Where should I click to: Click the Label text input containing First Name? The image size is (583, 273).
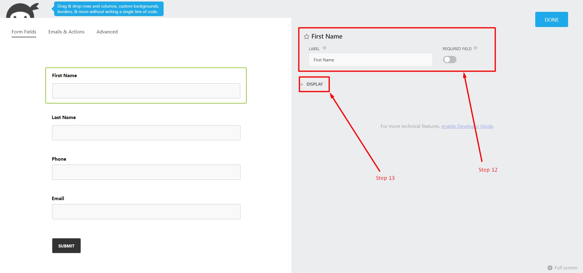point(371,60)
